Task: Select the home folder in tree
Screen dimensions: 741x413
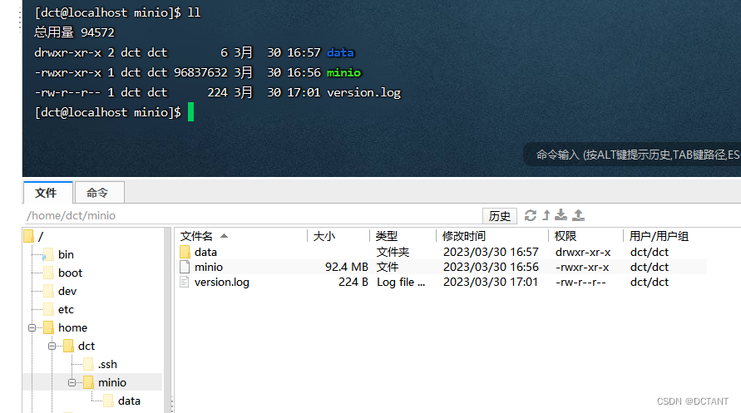Action: [72, 328]
